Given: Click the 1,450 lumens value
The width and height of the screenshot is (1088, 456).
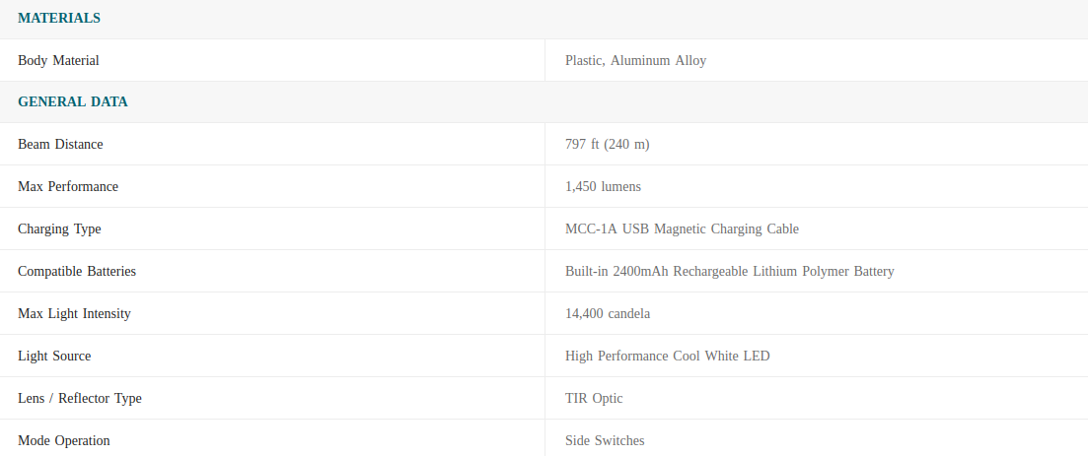Looking at the screenshot, I should (x=603, y=186).
